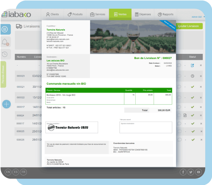
Task: Click the Bon de Livraison N° : 000027 title
Action: (153, 58)
